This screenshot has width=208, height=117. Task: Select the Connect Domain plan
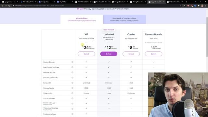[153, 54]
